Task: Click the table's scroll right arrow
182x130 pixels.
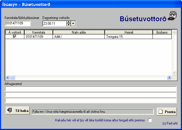Action: point(169,78)
